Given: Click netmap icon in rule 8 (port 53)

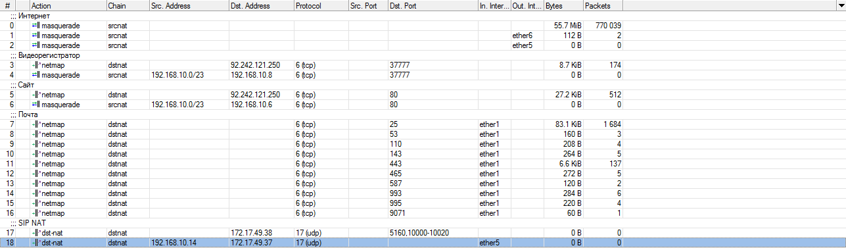Looking at the screenshot, I should pyautogui.click(x=37, y=134).
